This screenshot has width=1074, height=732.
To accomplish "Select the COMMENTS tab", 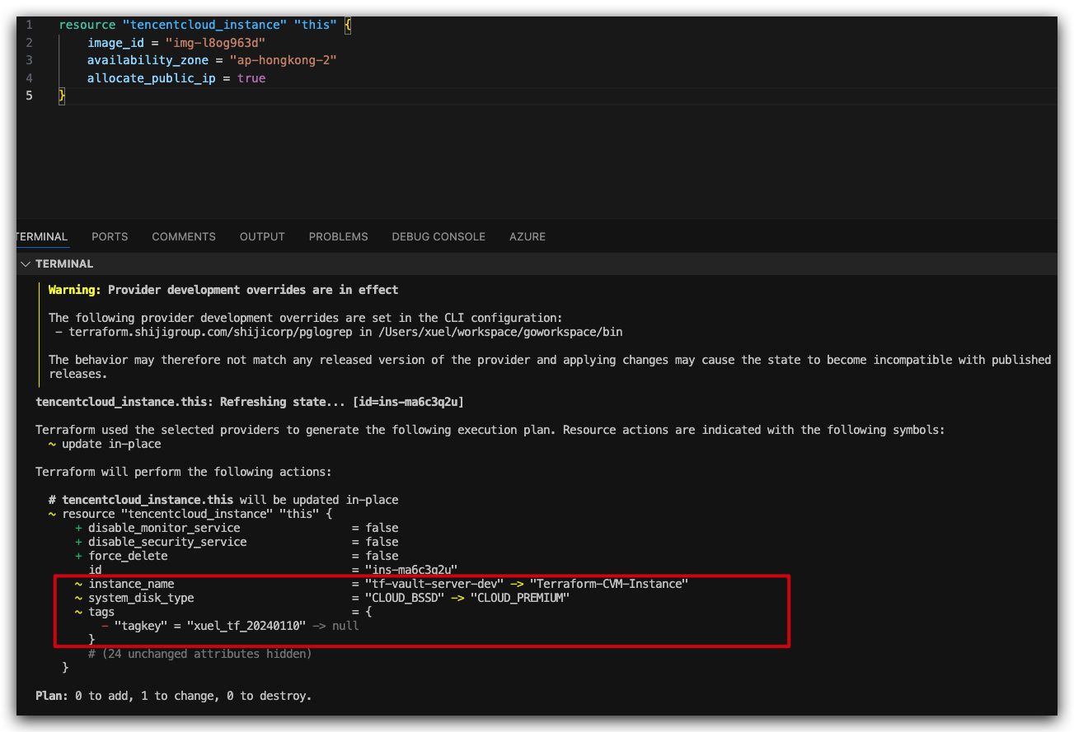I will (184, 236).
